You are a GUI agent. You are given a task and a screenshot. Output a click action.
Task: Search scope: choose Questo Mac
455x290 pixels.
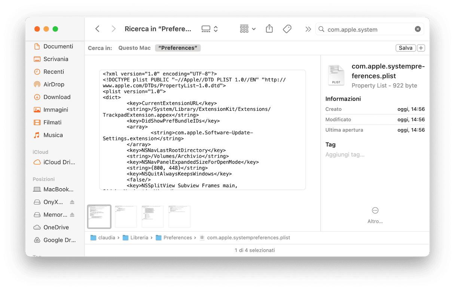click(134, 48)
